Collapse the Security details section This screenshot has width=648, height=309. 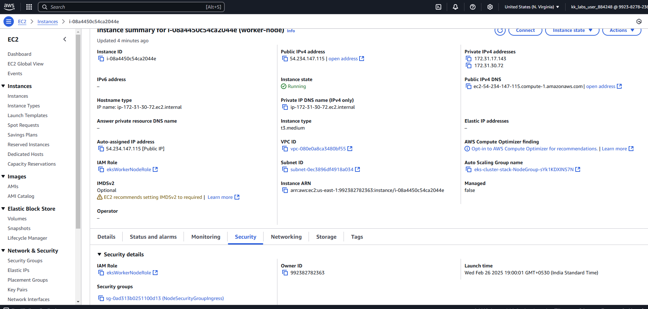click(99, 255)
